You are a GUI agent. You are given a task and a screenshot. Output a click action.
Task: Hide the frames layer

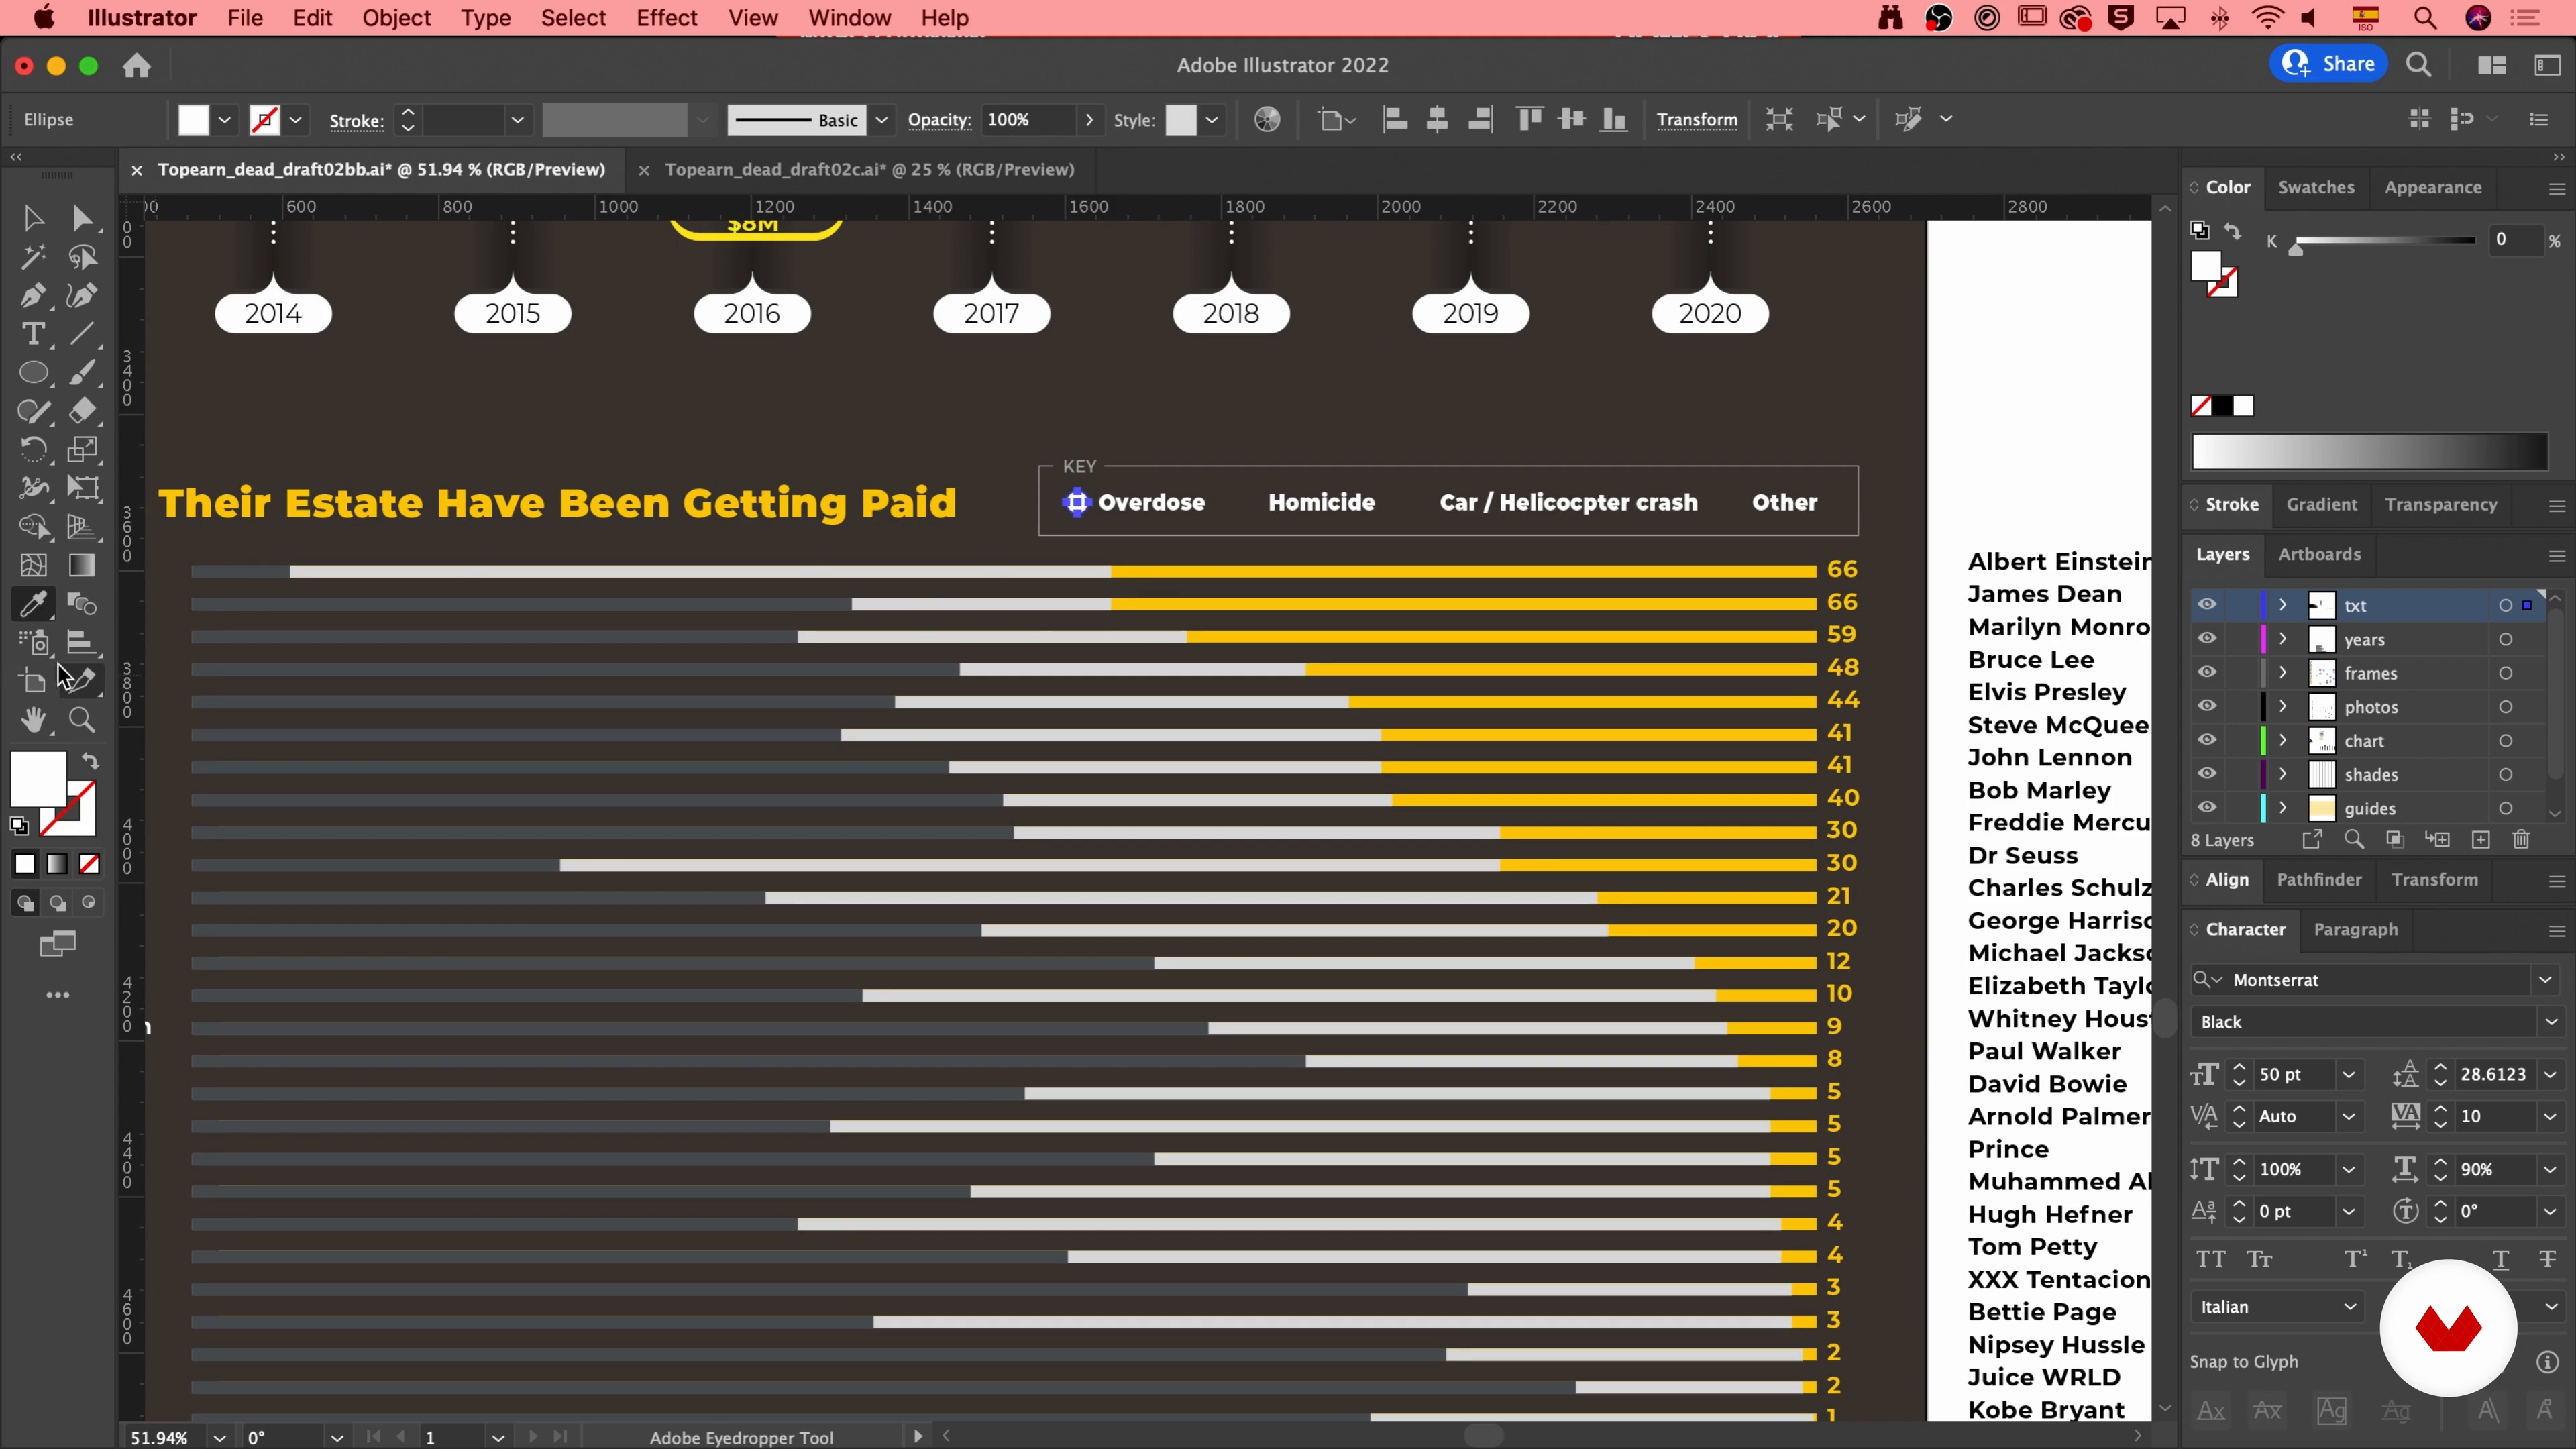click(2207, 672)
